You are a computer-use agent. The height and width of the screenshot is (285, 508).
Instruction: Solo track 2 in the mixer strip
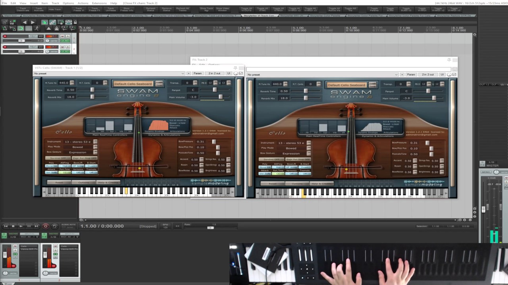click(56, 250)
